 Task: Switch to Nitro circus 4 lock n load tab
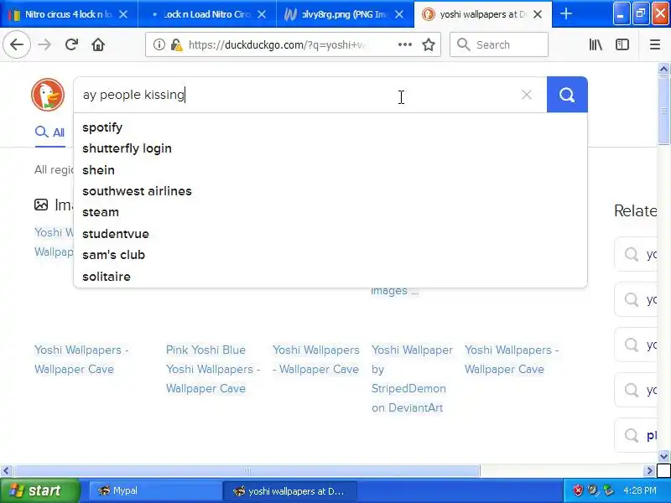point(69,14)
